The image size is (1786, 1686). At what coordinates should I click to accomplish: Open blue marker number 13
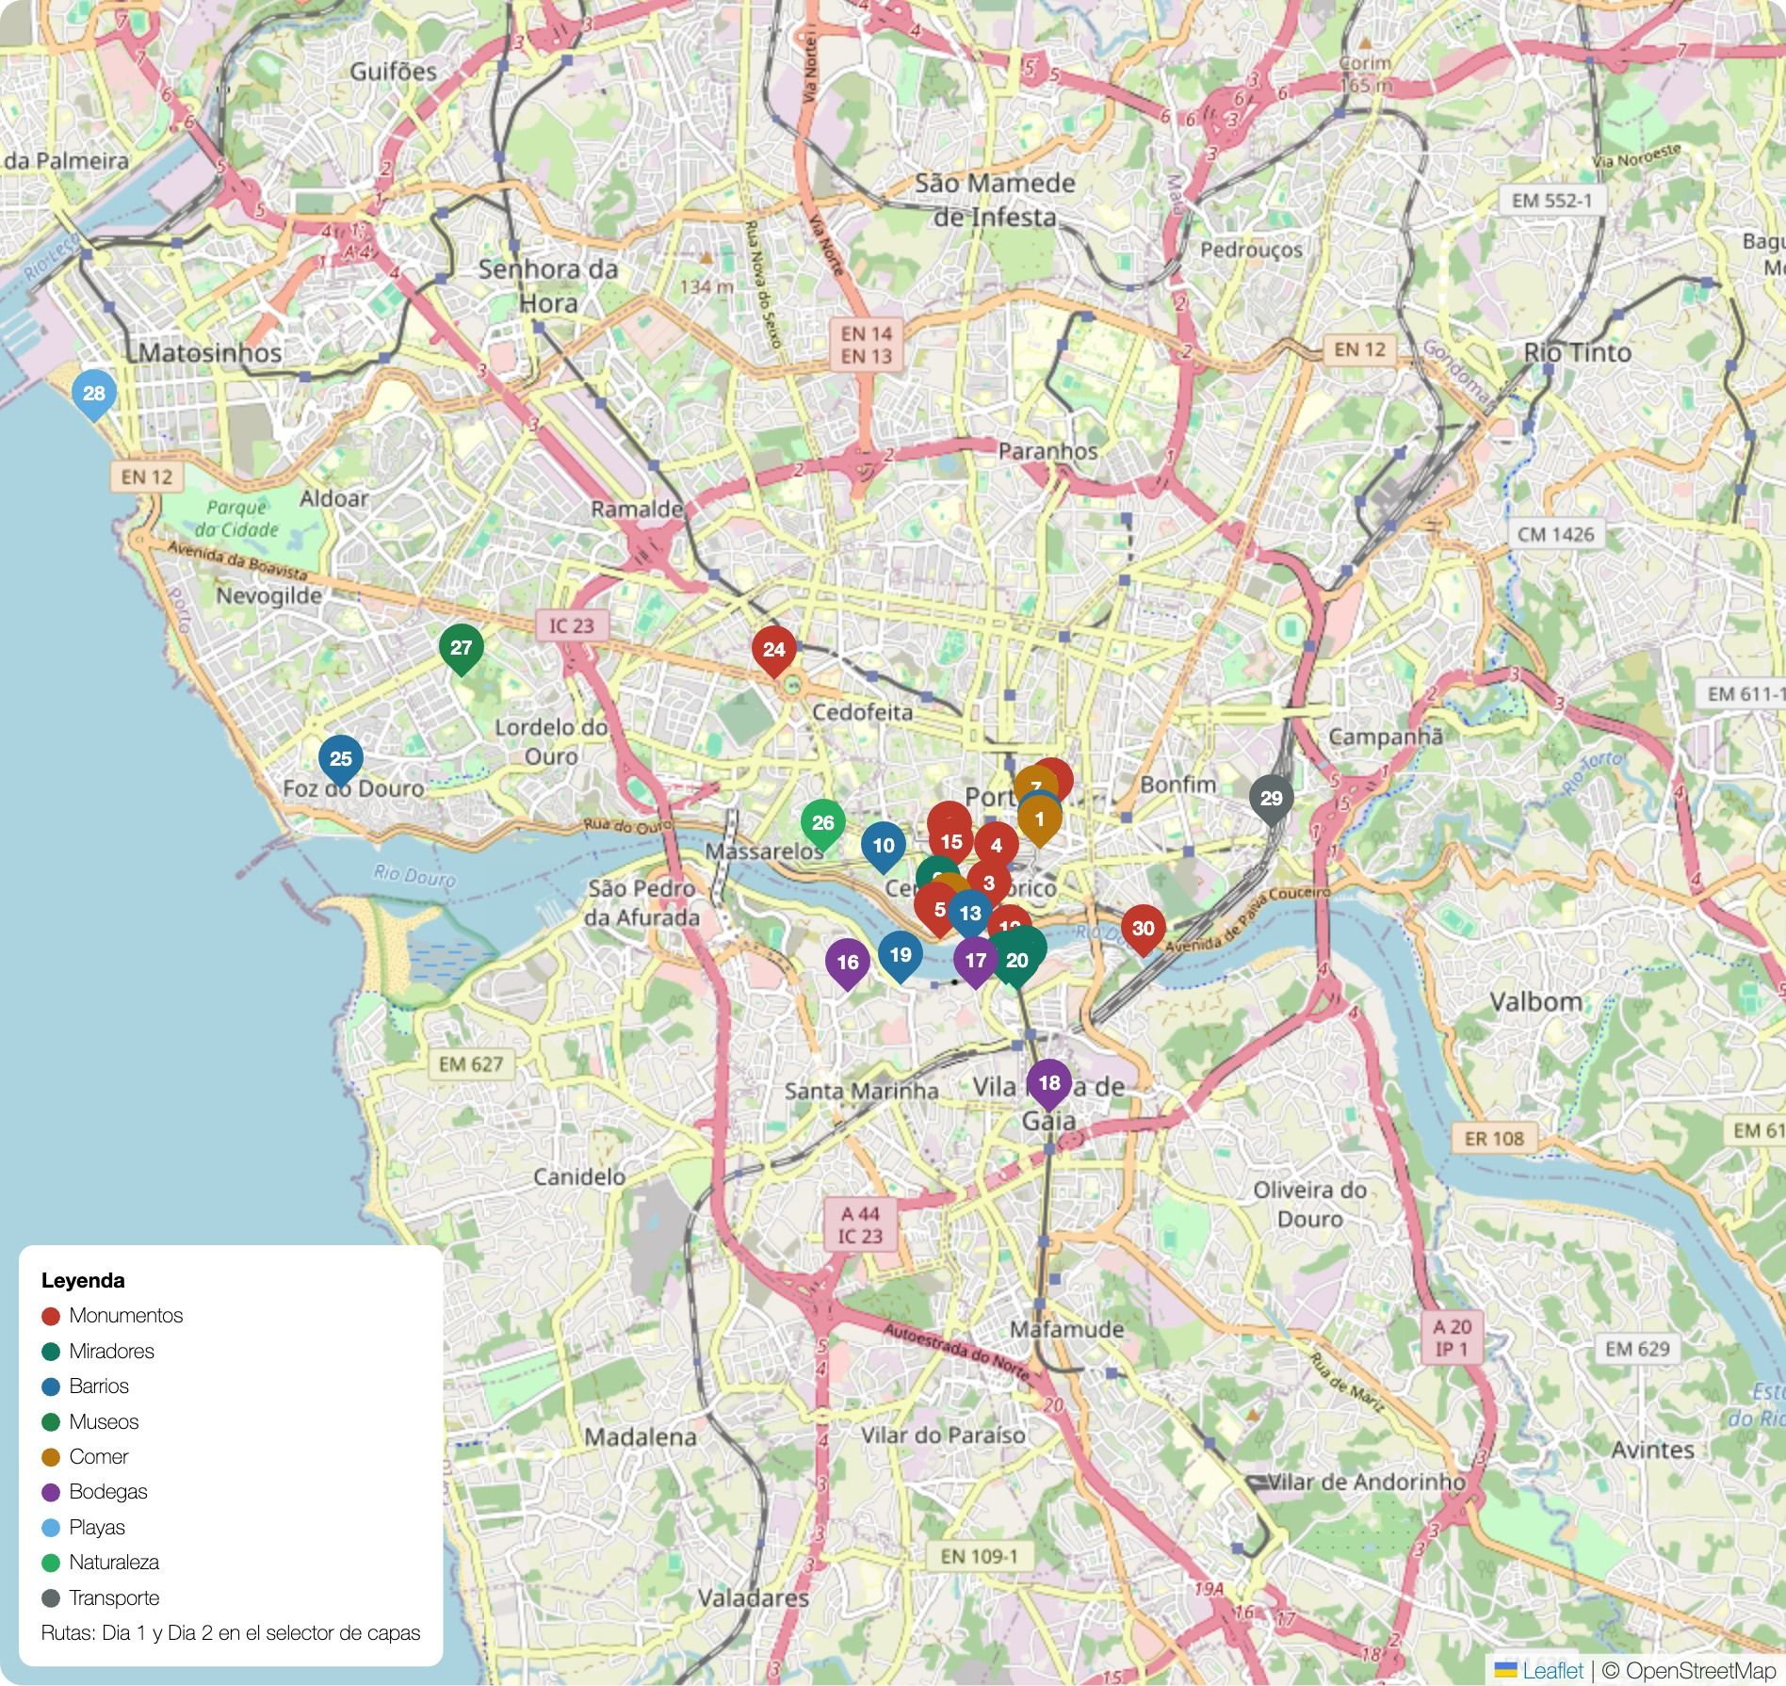coord(970,914)
